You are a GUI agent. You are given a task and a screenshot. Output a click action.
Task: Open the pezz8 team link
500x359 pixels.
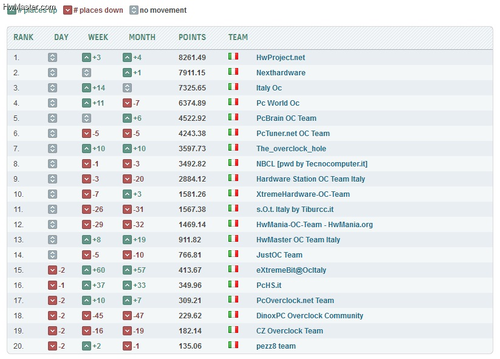[x=276, y=346]
